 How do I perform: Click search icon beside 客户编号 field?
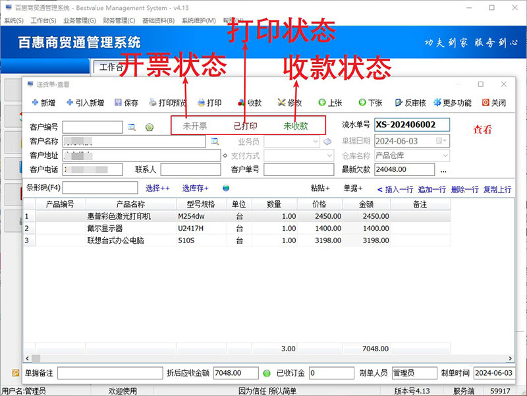132,127
